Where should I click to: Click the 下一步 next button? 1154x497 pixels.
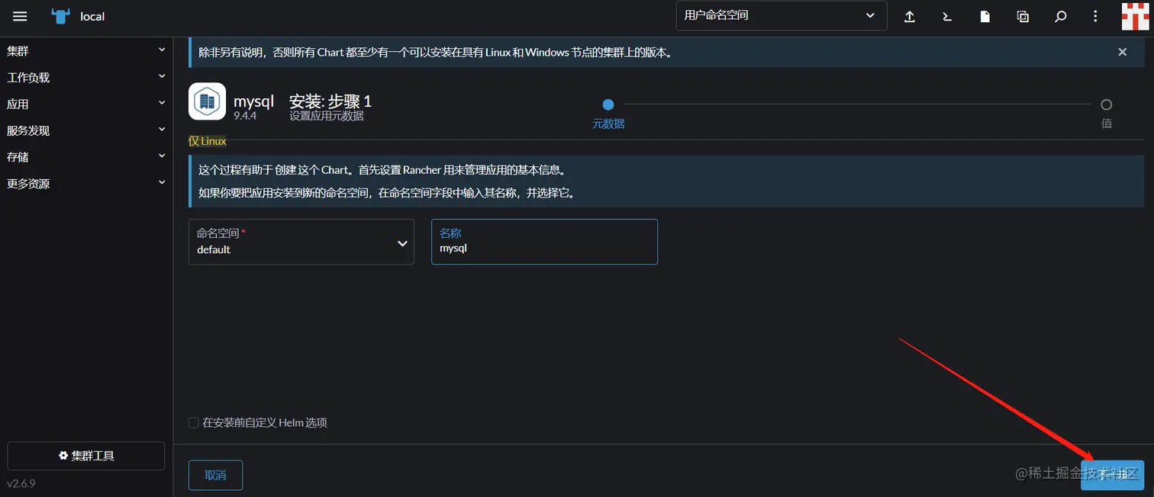coord(1113,475)
